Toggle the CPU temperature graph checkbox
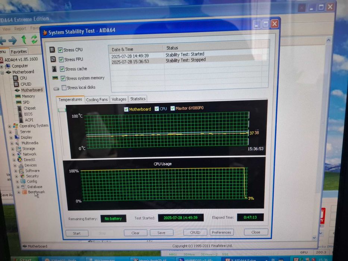Image resolution: width=348 pixels, height=261 pixels. (x=157, y=109)
